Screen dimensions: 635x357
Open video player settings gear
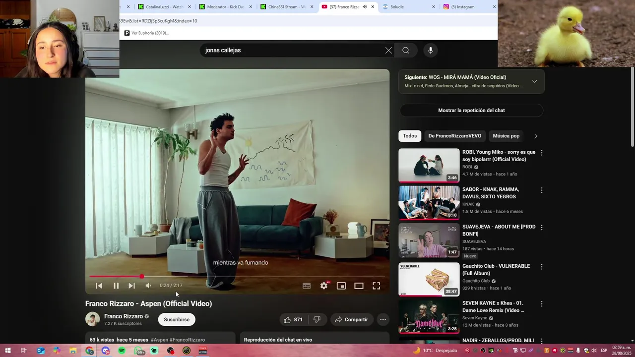click(324, 286)
